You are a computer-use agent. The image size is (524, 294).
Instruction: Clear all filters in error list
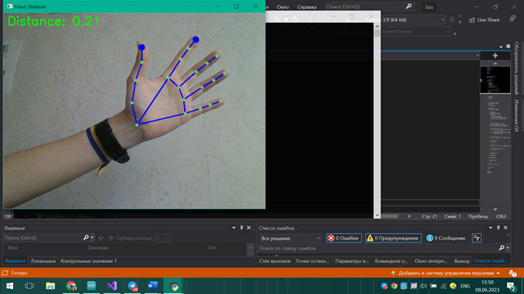pyautogui.click(x=477, y=238)
